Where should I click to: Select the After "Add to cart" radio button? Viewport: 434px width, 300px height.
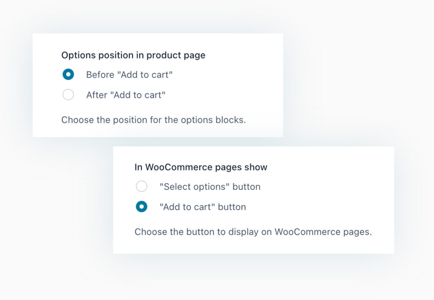pos(68,95)
